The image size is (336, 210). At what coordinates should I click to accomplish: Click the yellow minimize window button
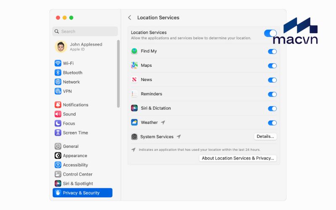(x=65, y=18)
